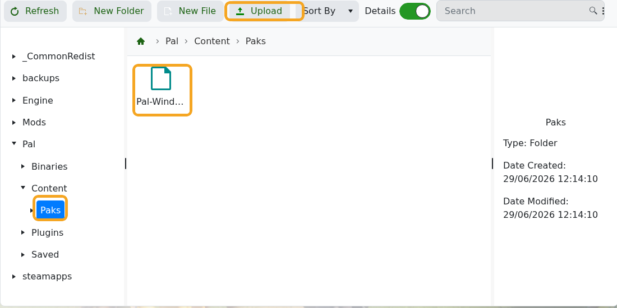Select Pal folder in the tree
This screenshot has width=617, height=308.
point(29,144)
